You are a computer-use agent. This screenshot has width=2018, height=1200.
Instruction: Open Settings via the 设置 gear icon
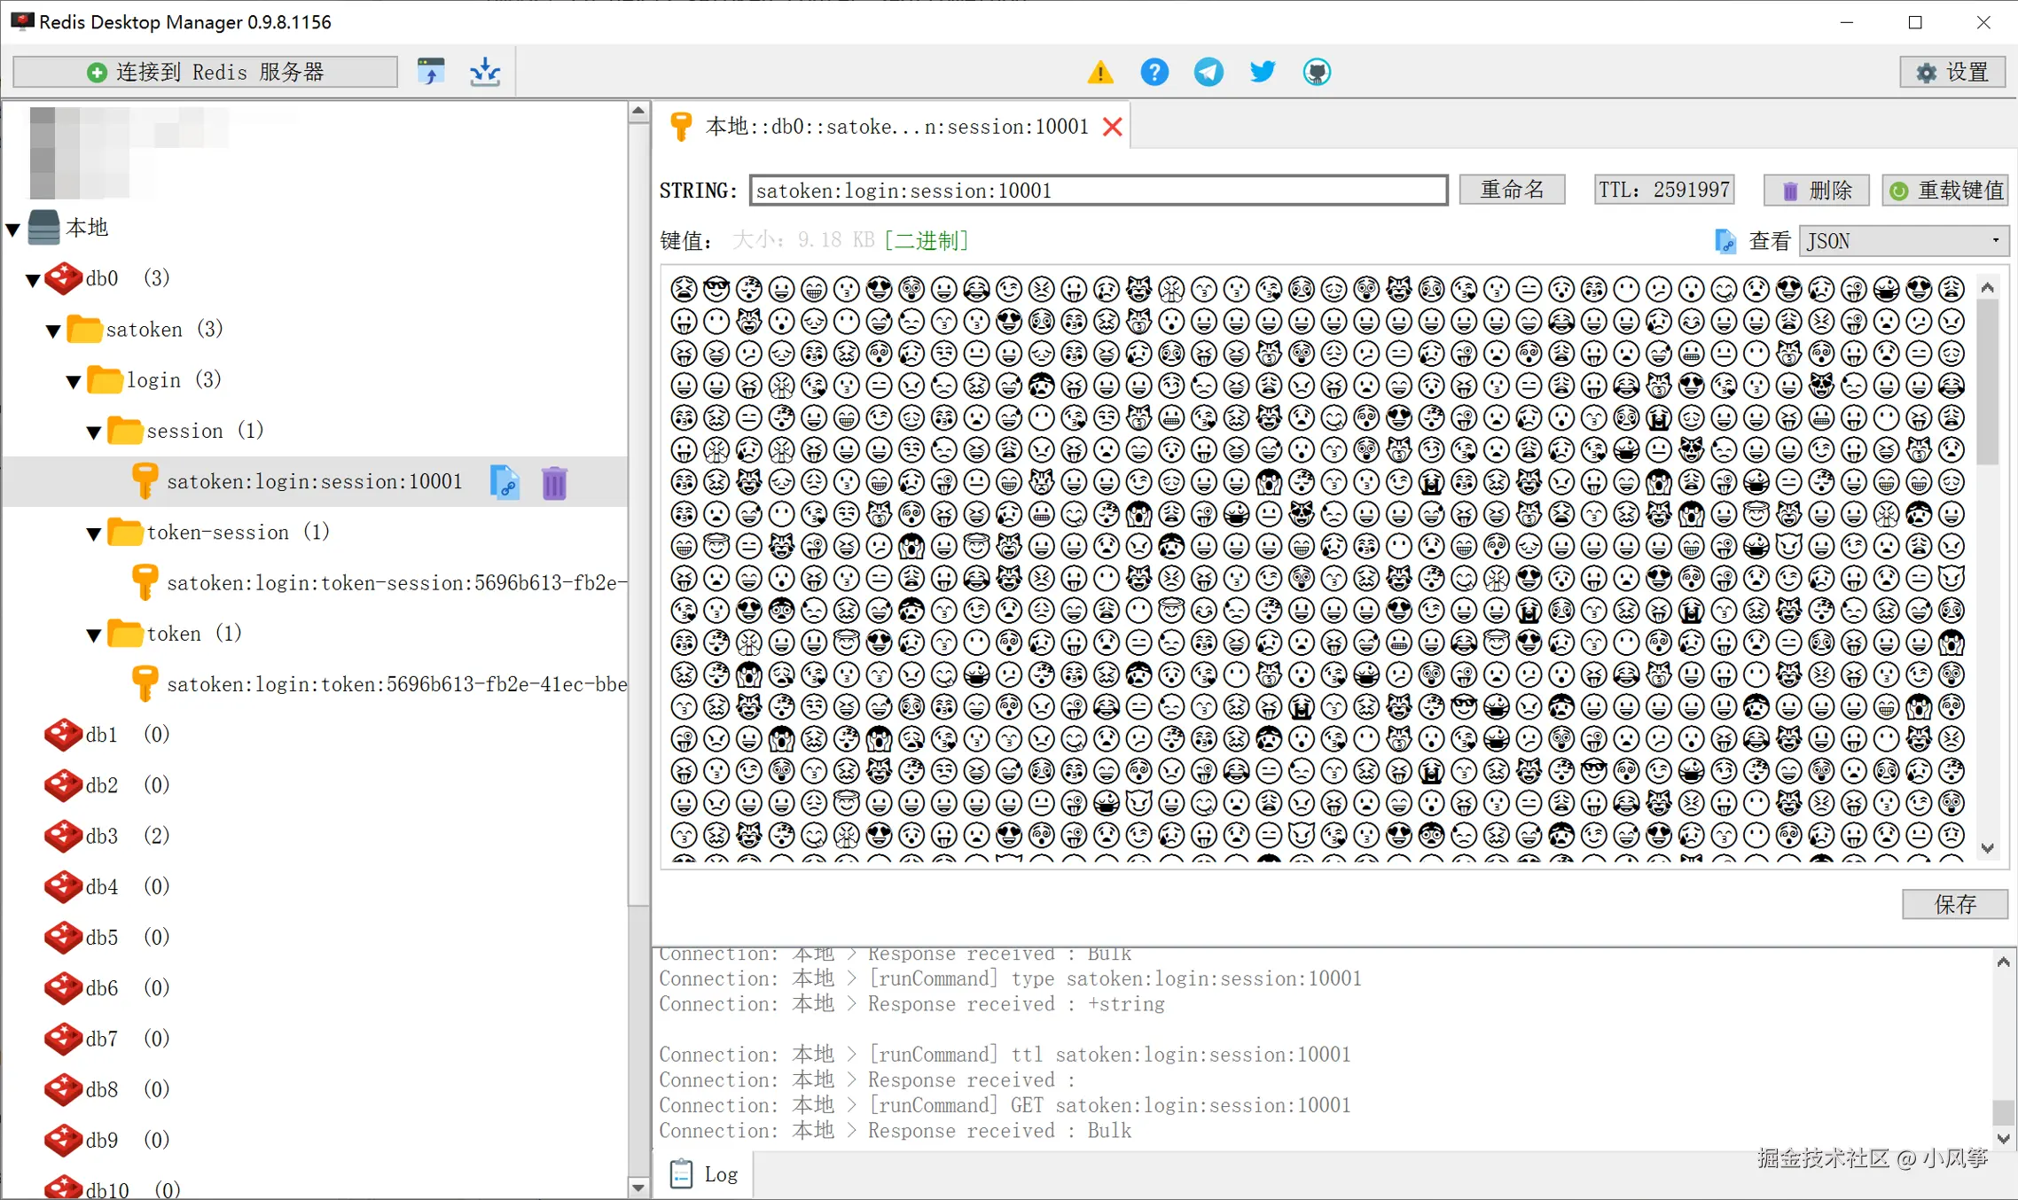point(1952,72)
